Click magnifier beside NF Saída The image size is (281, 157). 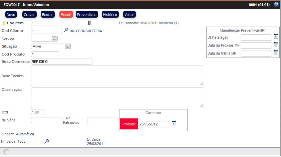click(x=47, y=141)
